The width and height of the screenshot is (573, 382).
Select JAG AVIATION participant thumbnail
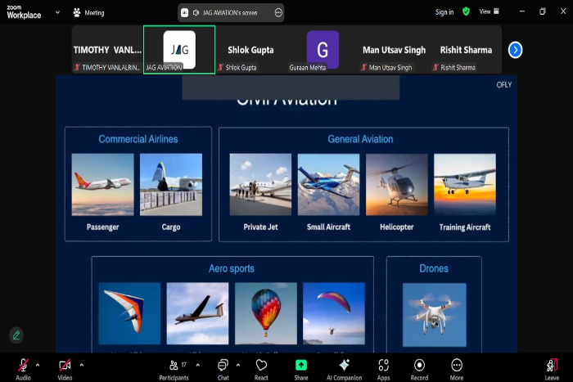pos(179,50)
